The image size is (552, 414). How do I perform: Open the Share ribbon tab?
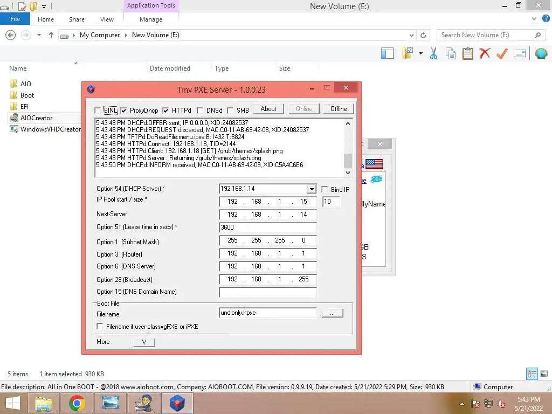pos(77,19)
